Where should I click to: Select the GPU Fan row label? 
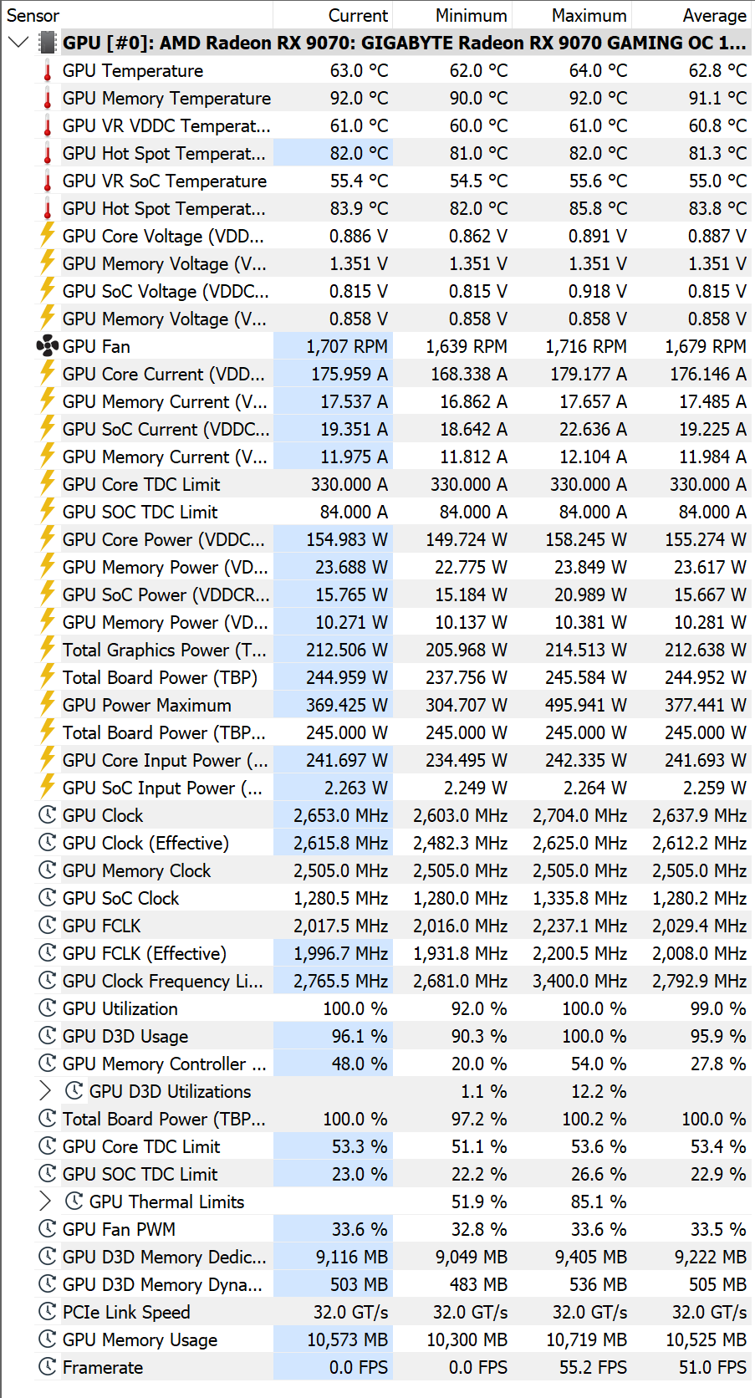tap(96, 346)
